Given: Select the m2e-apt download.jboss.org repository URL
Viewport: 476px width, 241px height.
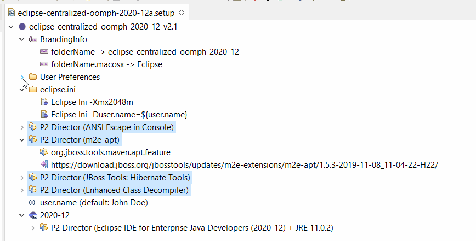Looking at the screenshot, I should [x=245, y=165].
